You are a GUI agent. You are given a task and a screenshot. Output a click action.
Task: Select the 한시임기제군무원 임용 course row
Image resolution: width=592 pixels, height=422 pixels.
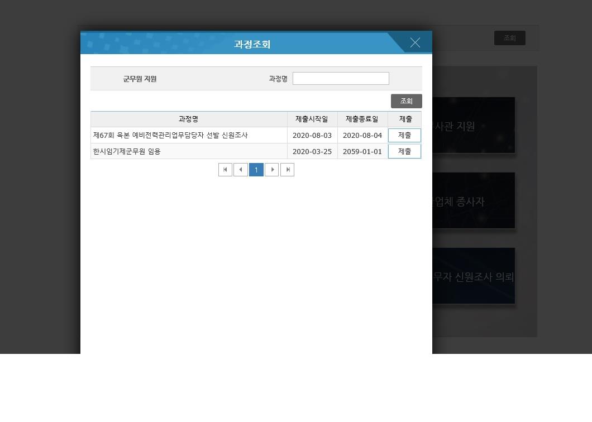coord(127,151)
